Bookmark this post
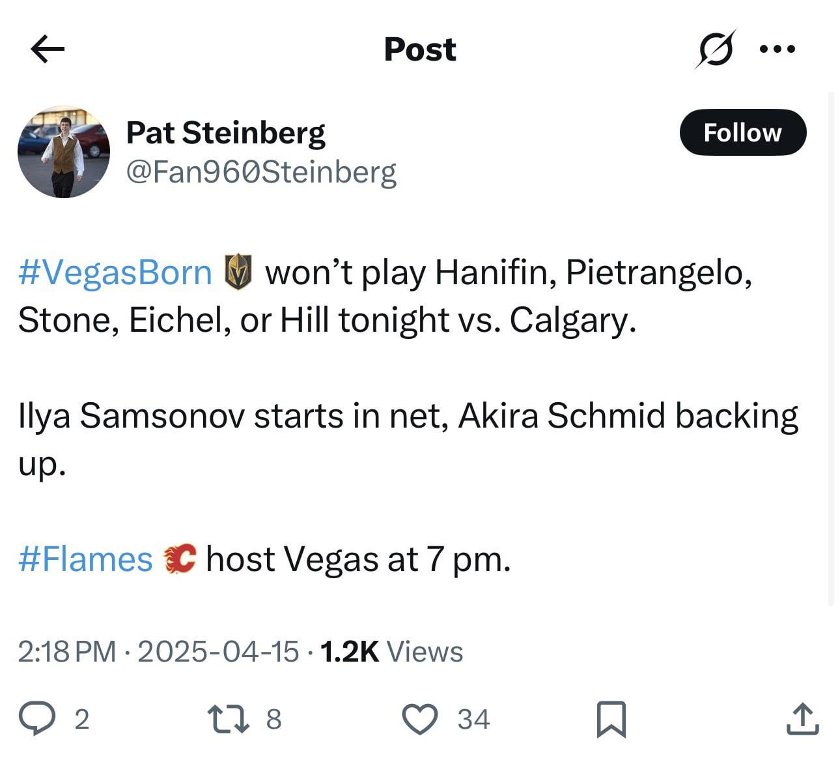This screenshot has height=777, width=840. pos(611,719)
